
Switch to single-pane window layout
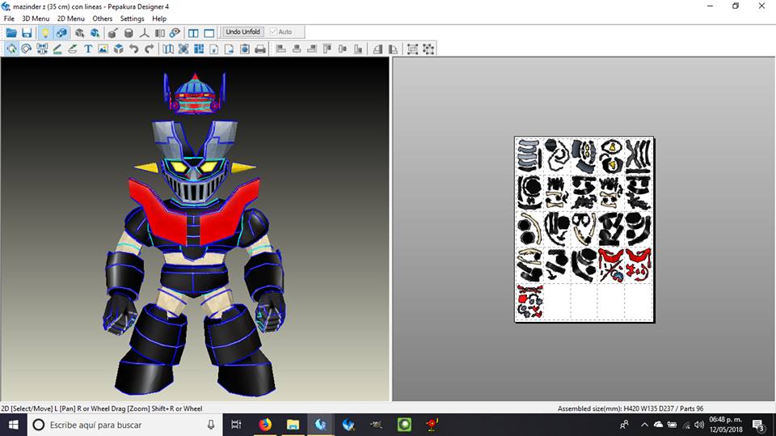point(209,33)
